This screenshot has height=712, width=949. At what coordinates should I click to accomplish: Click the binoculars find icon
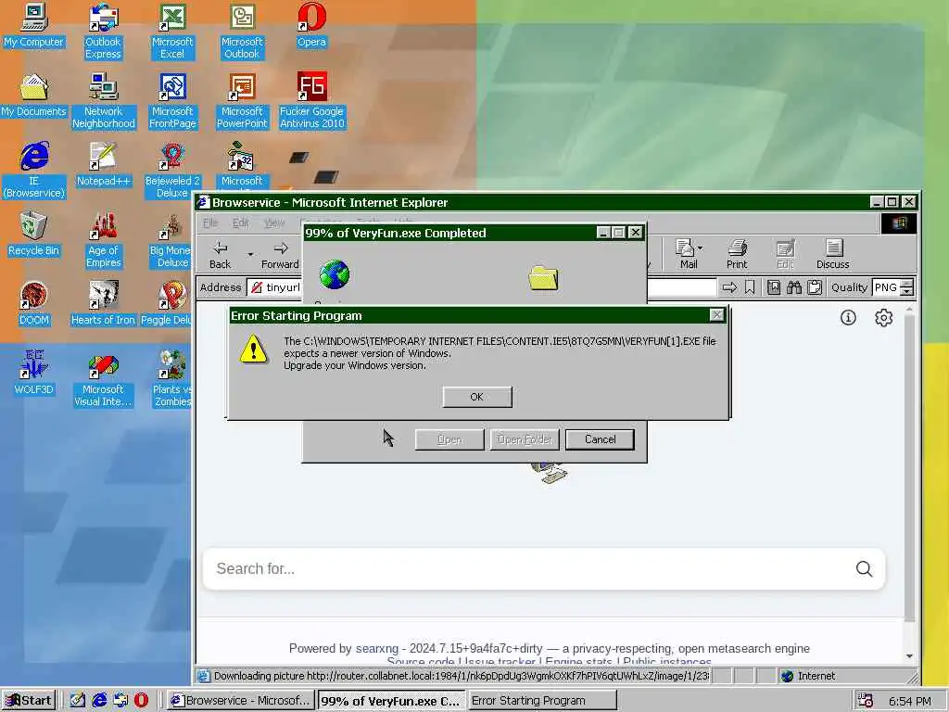click(x=794, y=287)
